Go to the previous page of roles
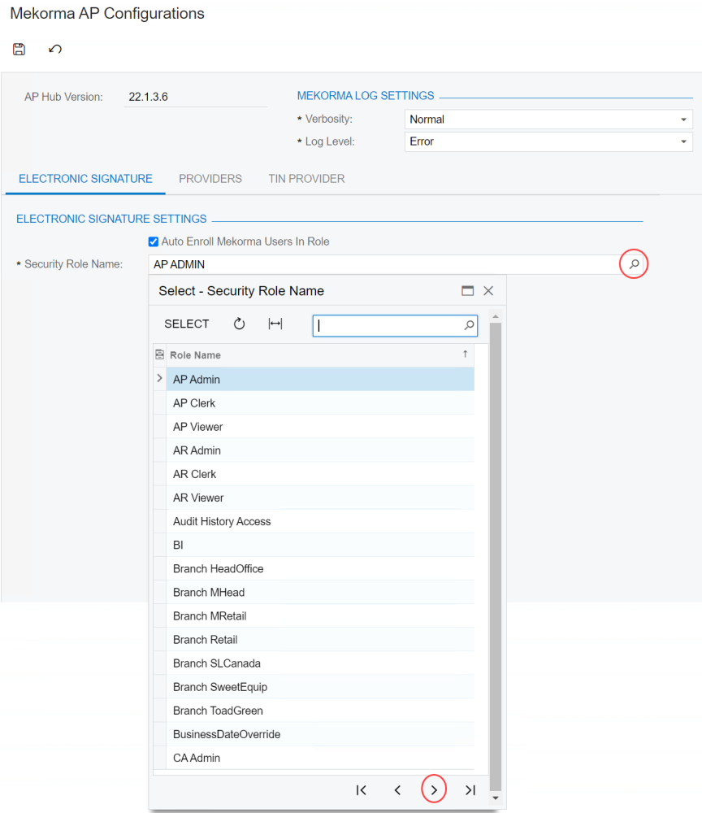 click(x=397, y=790)
